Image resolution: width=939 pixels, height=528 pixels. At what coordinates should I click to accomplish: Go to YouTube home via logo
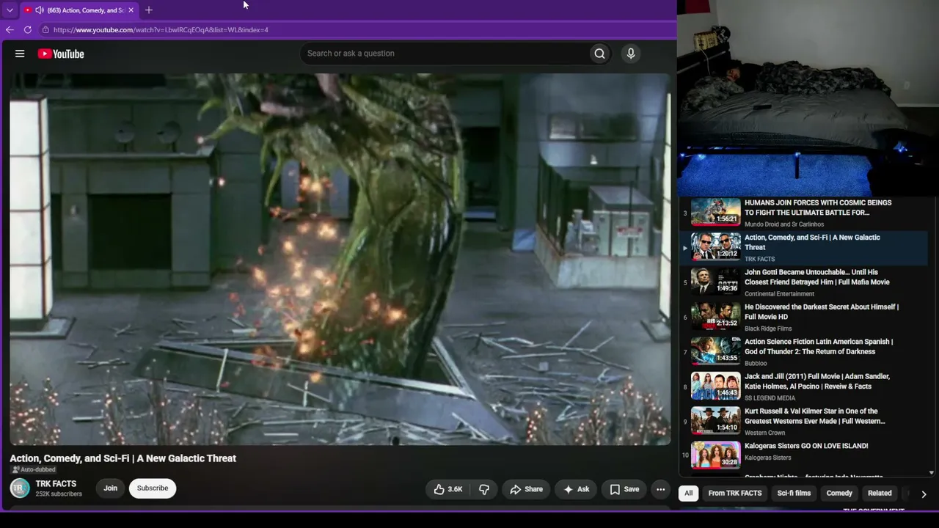coord(61,54)
